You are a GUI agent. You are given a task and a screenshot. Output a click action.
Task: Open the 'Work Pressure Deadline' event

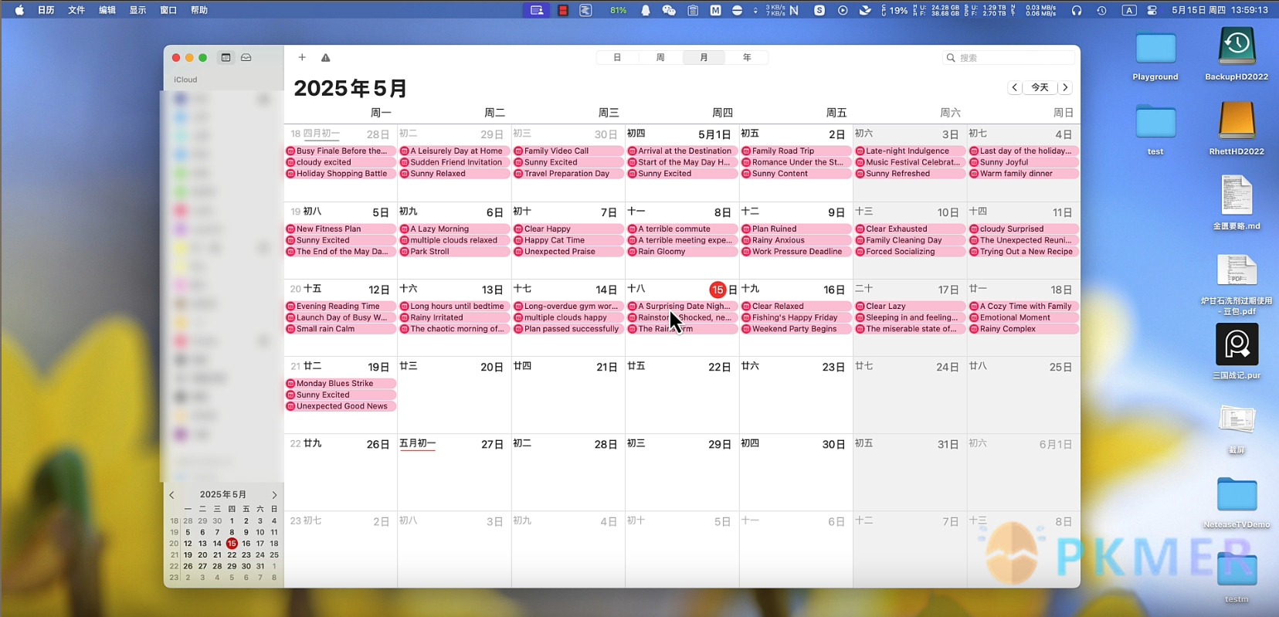(796, 252)
